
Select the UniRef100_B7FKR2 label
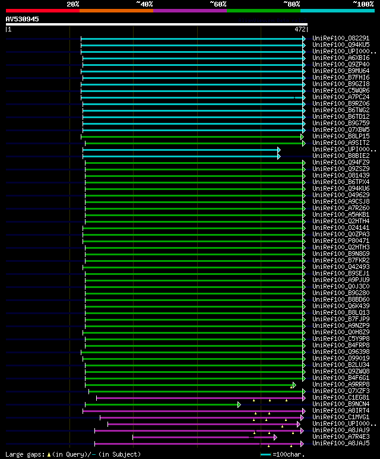coord(341,261)
